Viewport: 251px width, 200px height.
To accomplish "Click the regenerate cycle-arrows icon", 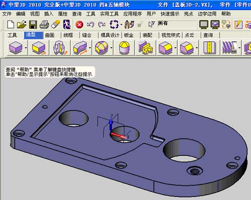I will (114, 25).
